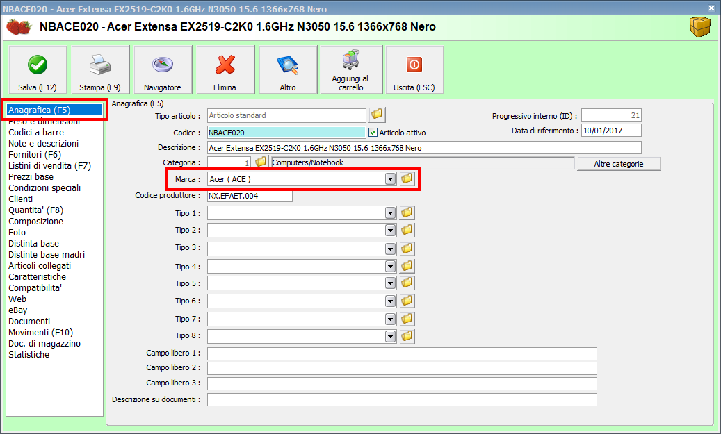Expand the Tipo 6 dropdown
Screen dimensions: 721x434
pos(390,301)
